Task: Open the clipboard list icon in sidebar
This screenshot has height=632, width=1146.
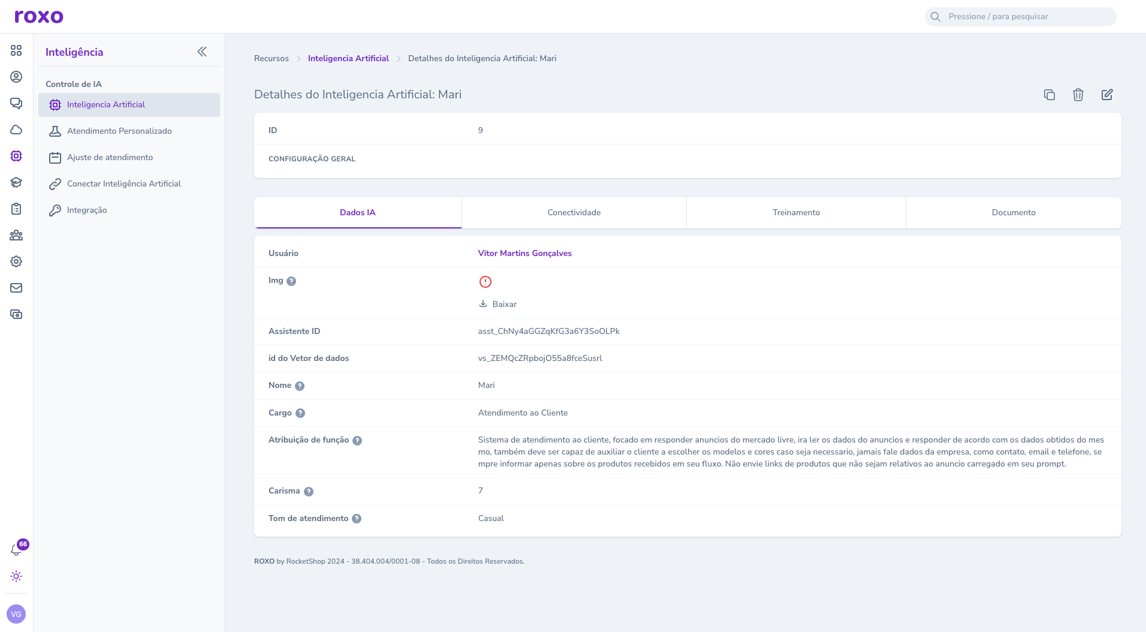Action: coord(16,209)
